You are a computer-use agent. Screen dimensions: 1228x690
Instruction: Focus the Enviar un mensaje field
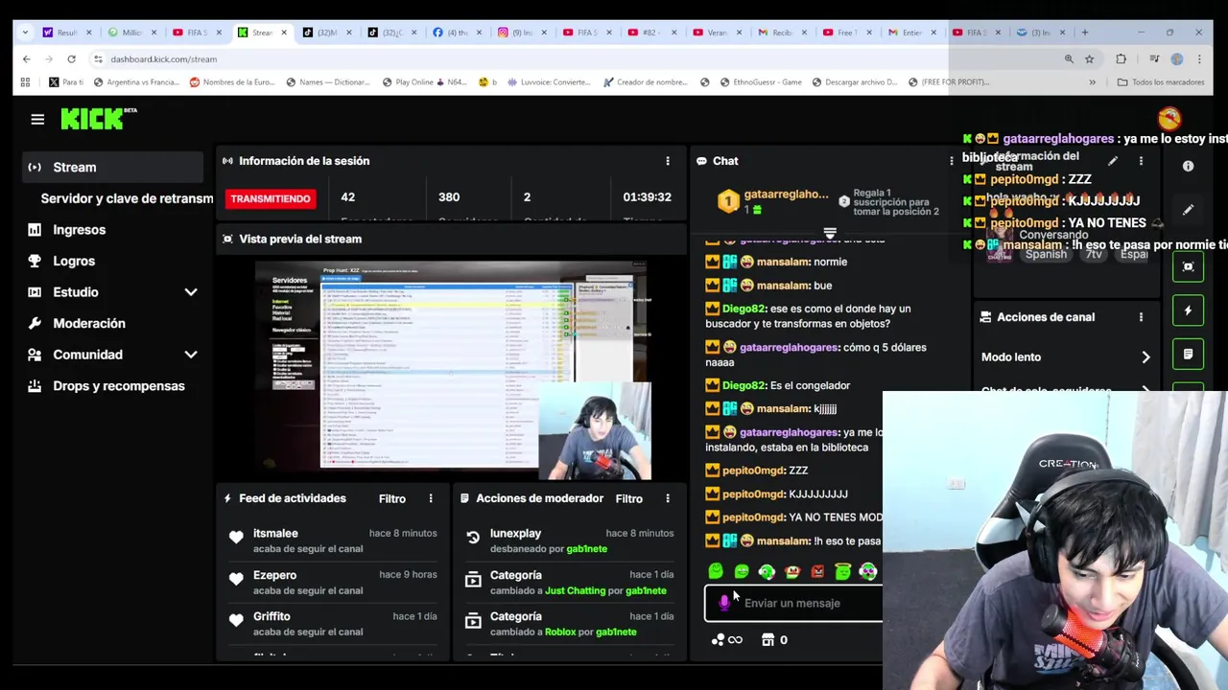[x=794, y=603]
